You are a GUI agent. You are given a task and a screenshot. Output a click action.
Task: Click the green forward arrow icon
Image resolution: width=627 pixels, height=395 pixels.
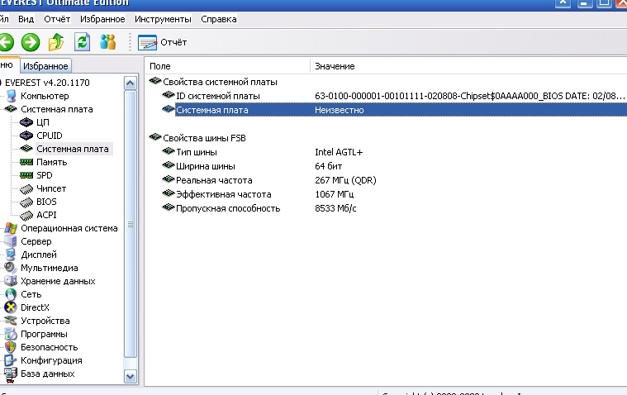31,42
